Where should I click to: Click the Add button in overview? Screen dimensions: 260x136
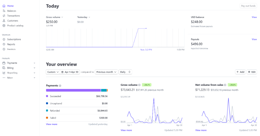click(240, 72)
